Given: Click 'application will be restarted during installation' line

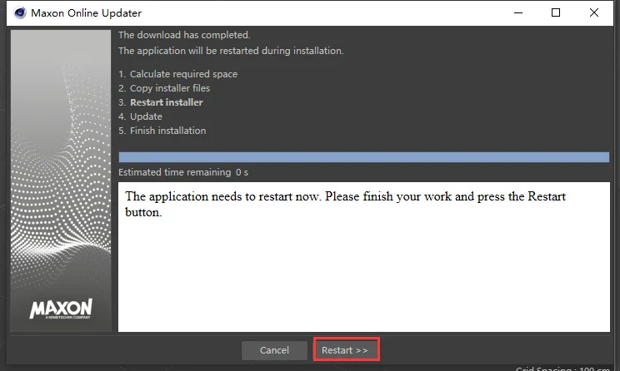Looking at the screenshot, I should (231, 51).
